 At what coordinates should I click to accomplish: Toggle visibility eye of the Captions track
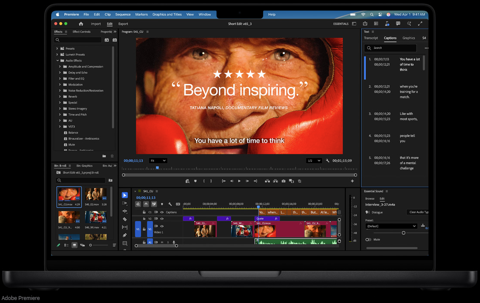[x=162, y=212]
